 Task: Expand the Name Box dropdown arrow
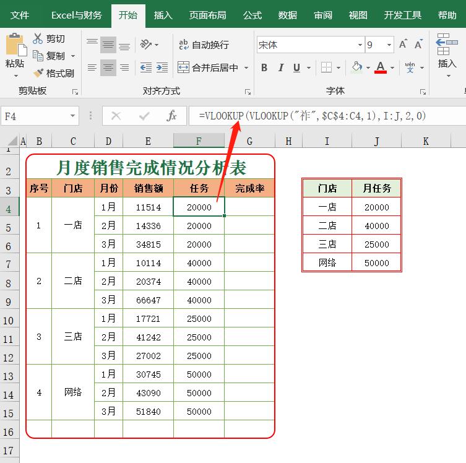click(x=72, y=116)
